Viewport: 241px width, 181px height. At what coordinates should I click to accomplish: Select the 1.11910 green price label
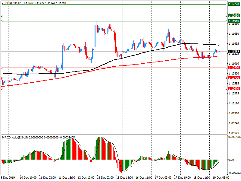click(234, 21)
